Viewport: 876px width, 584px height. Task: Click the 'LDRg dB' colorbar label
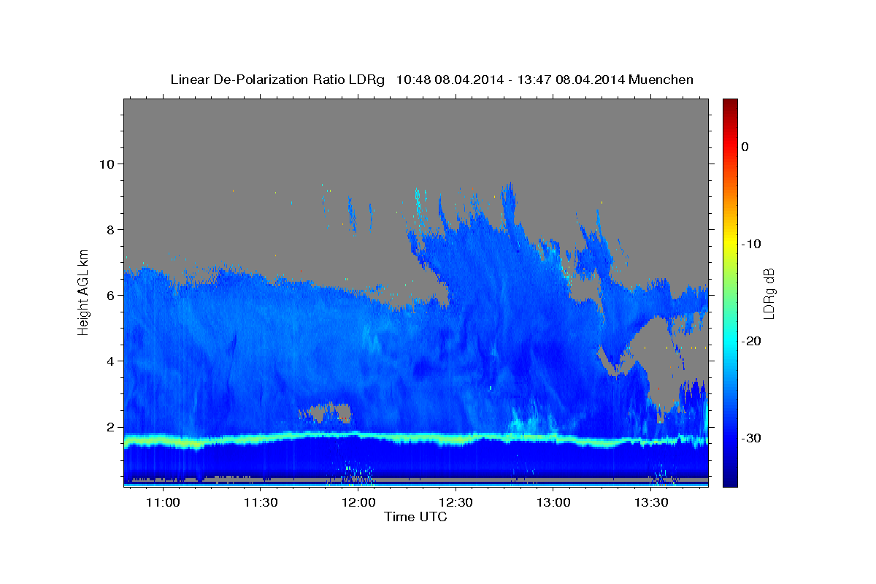click(x=768, y=293)
